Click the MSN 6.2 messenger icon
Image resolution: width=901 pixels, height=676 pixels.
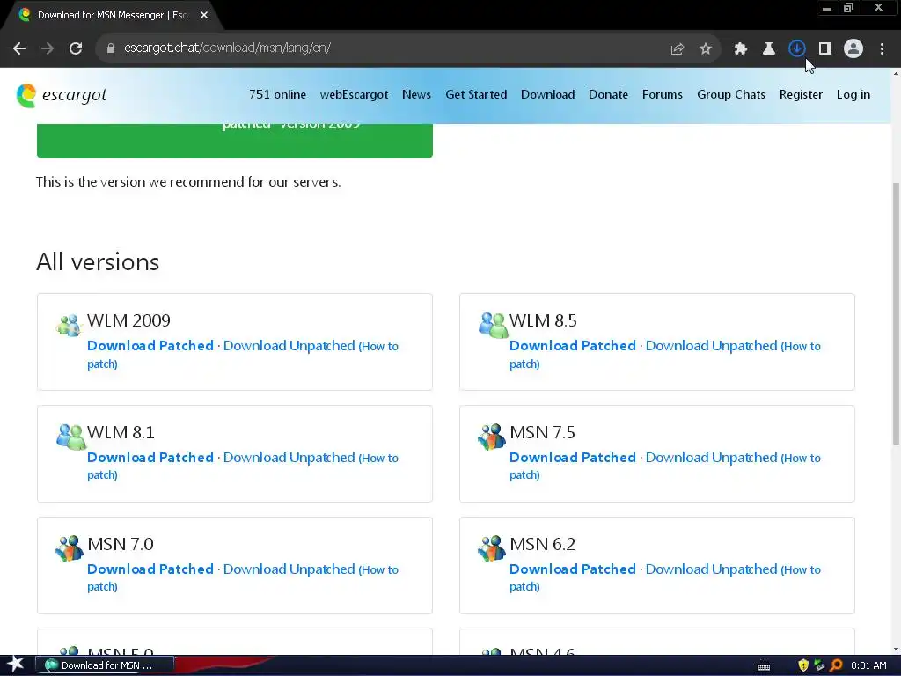point(492,548)
